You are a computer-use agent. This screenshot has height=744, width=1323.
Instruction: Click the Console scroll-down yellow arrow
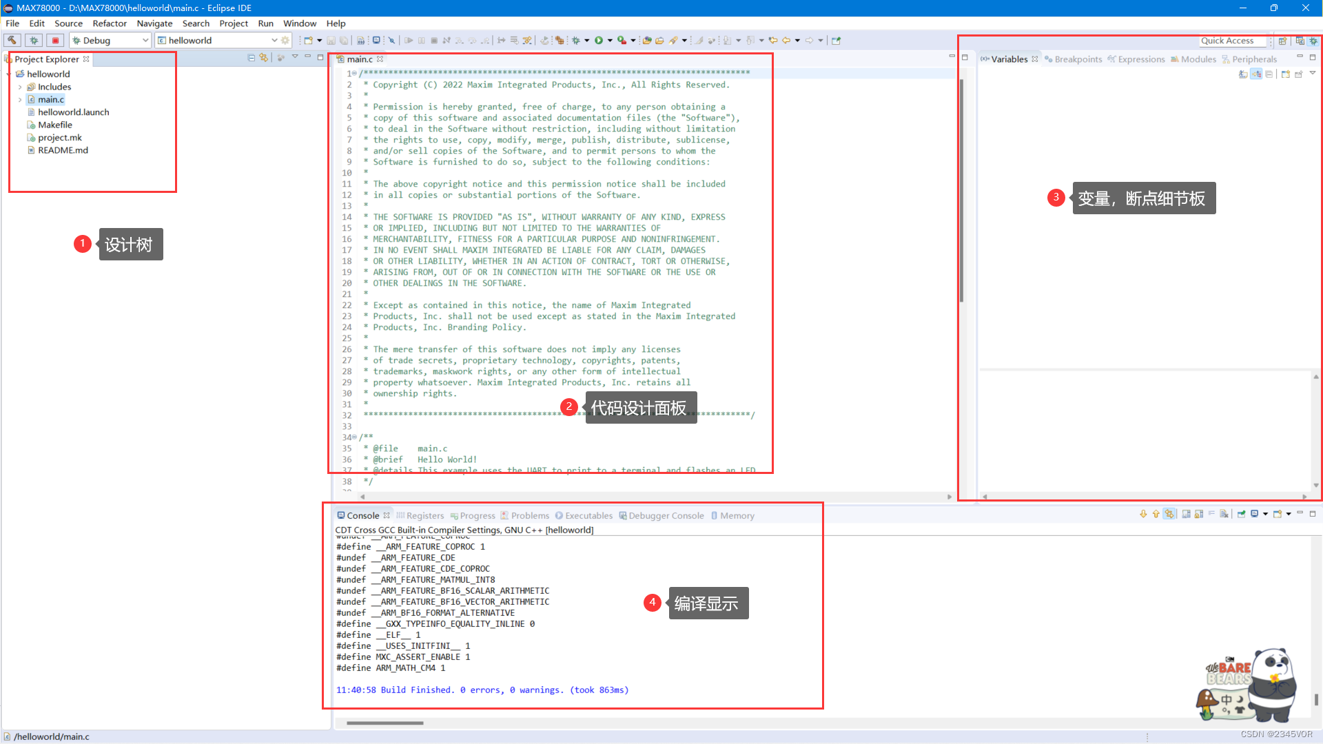(x=1143, y=514)
